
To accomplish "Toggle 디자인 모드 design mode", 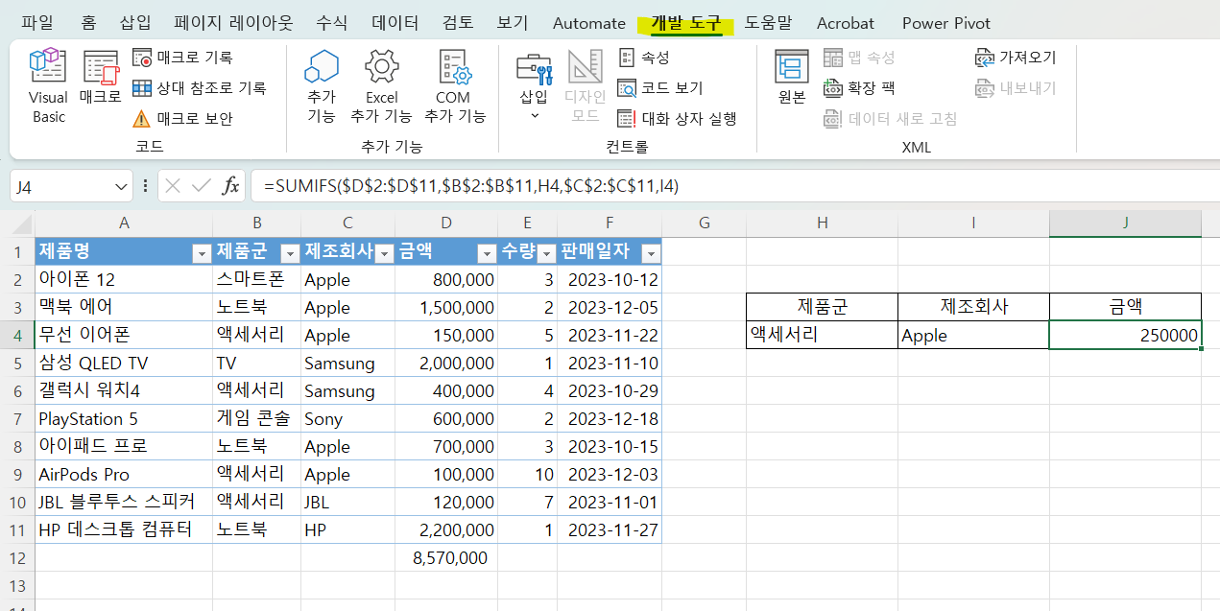I will point(585,86).
